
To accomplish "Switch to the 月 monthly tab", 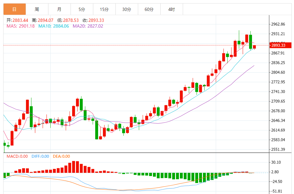I will coord(59,9).
